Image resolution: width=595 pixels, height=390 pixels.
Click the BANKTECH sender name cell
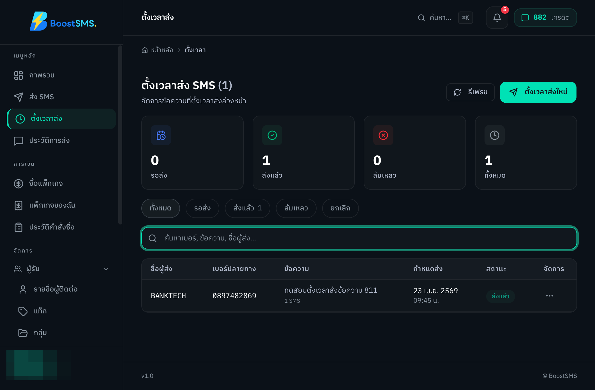[x=168, y=296]
